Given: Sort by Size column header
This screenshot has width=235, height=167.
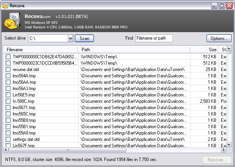Looking at the screenshot, I should point(204,50).
